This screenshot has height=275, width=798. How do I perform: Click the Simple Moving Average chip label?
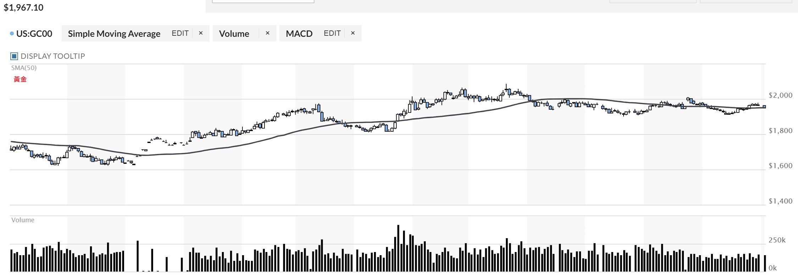pyautogui.click(x=114, y=34)
